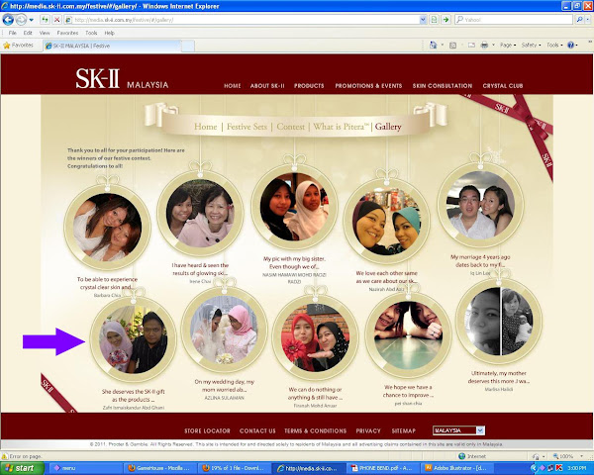
Task: Select the SK-II MALAYSIA | Festive tab
Action: click(x=112, y=46)
